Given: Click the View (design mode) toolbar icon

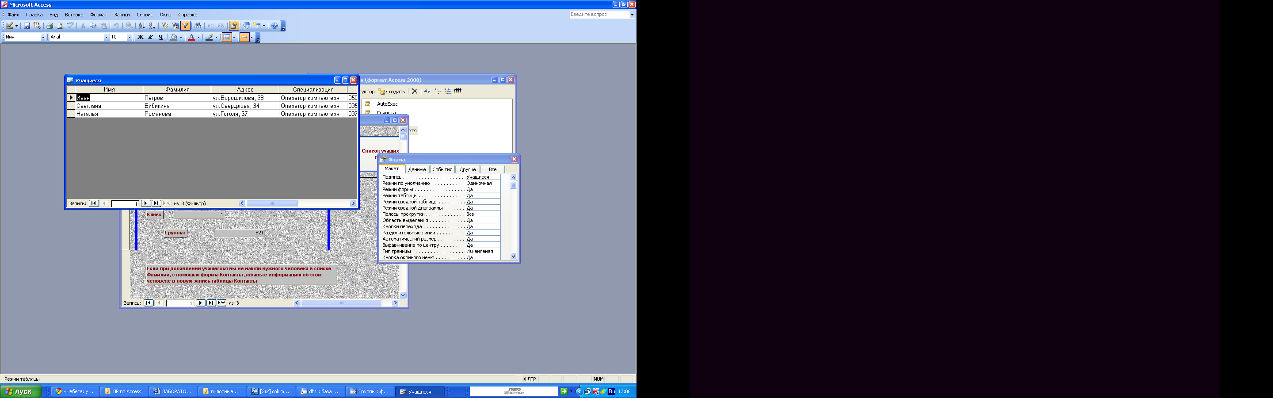Looking at the screenshot, I should pos(9,26).
